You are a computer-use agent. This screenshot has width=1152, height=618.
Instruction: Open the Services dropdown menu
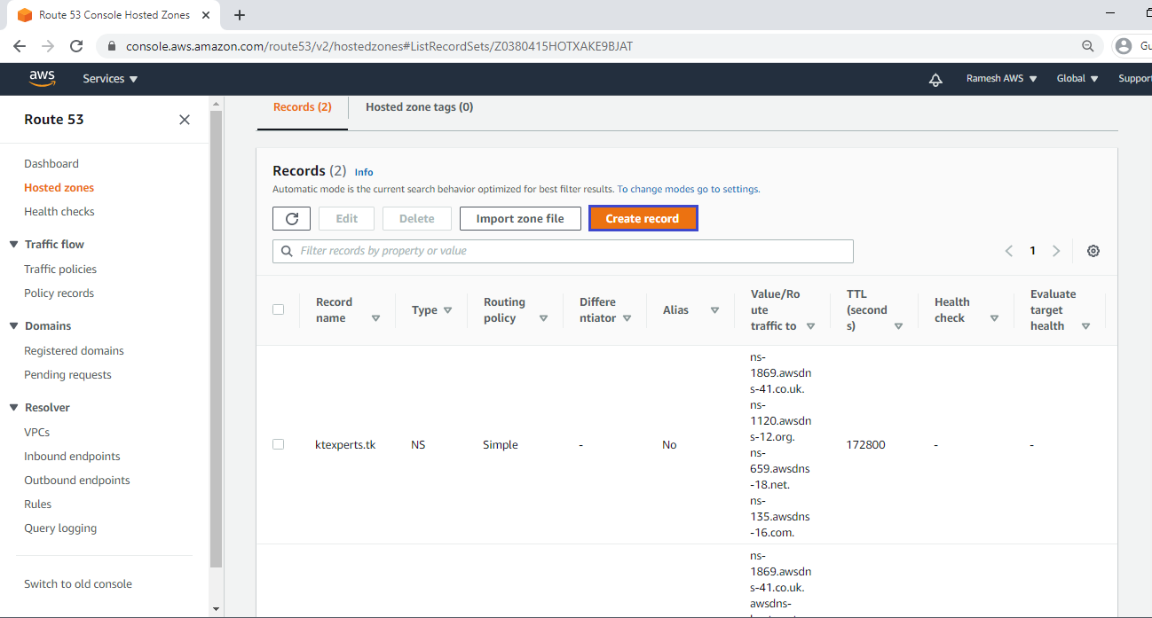pyautogui.click(x=110, y=79)
